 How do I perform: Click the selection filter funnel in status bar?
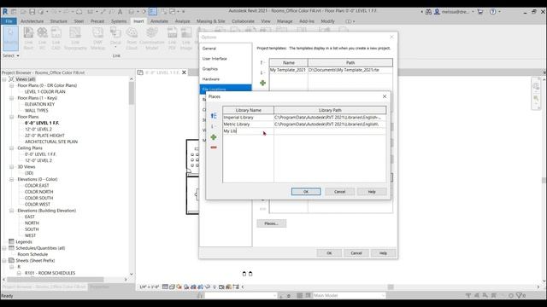(520, 296)
